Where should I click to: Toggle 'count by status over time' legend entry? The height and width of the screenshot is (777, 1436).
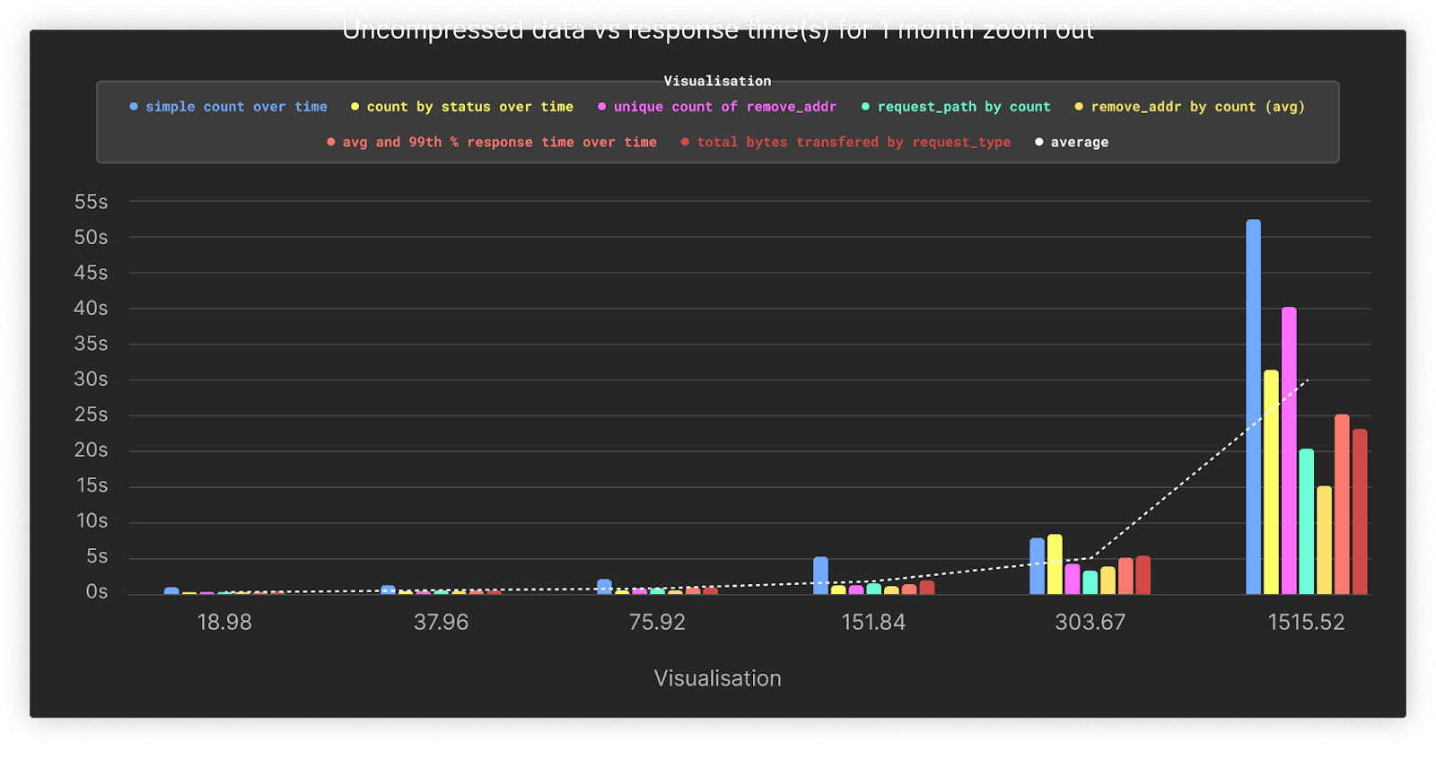click(x=462, y=107)
